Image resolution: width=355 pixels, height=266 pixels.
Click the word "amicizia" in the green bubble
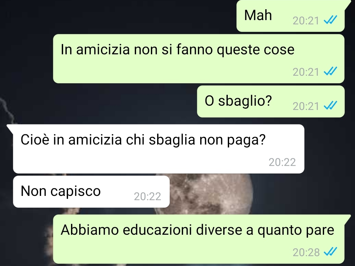click(x=103, y=49)
